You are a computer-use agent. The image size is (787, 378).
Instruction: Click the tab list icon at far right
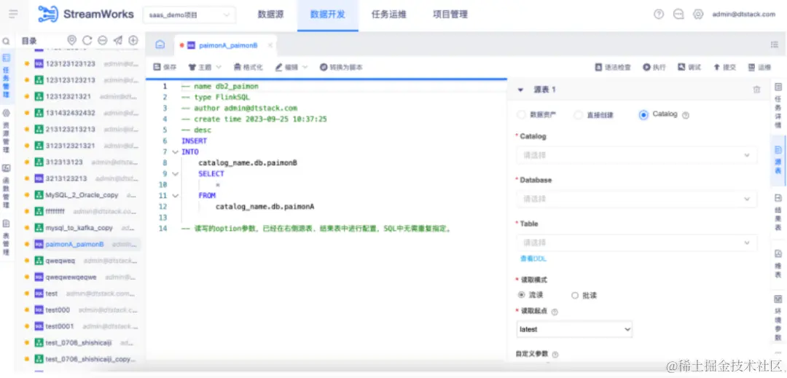tap(775, 44)
